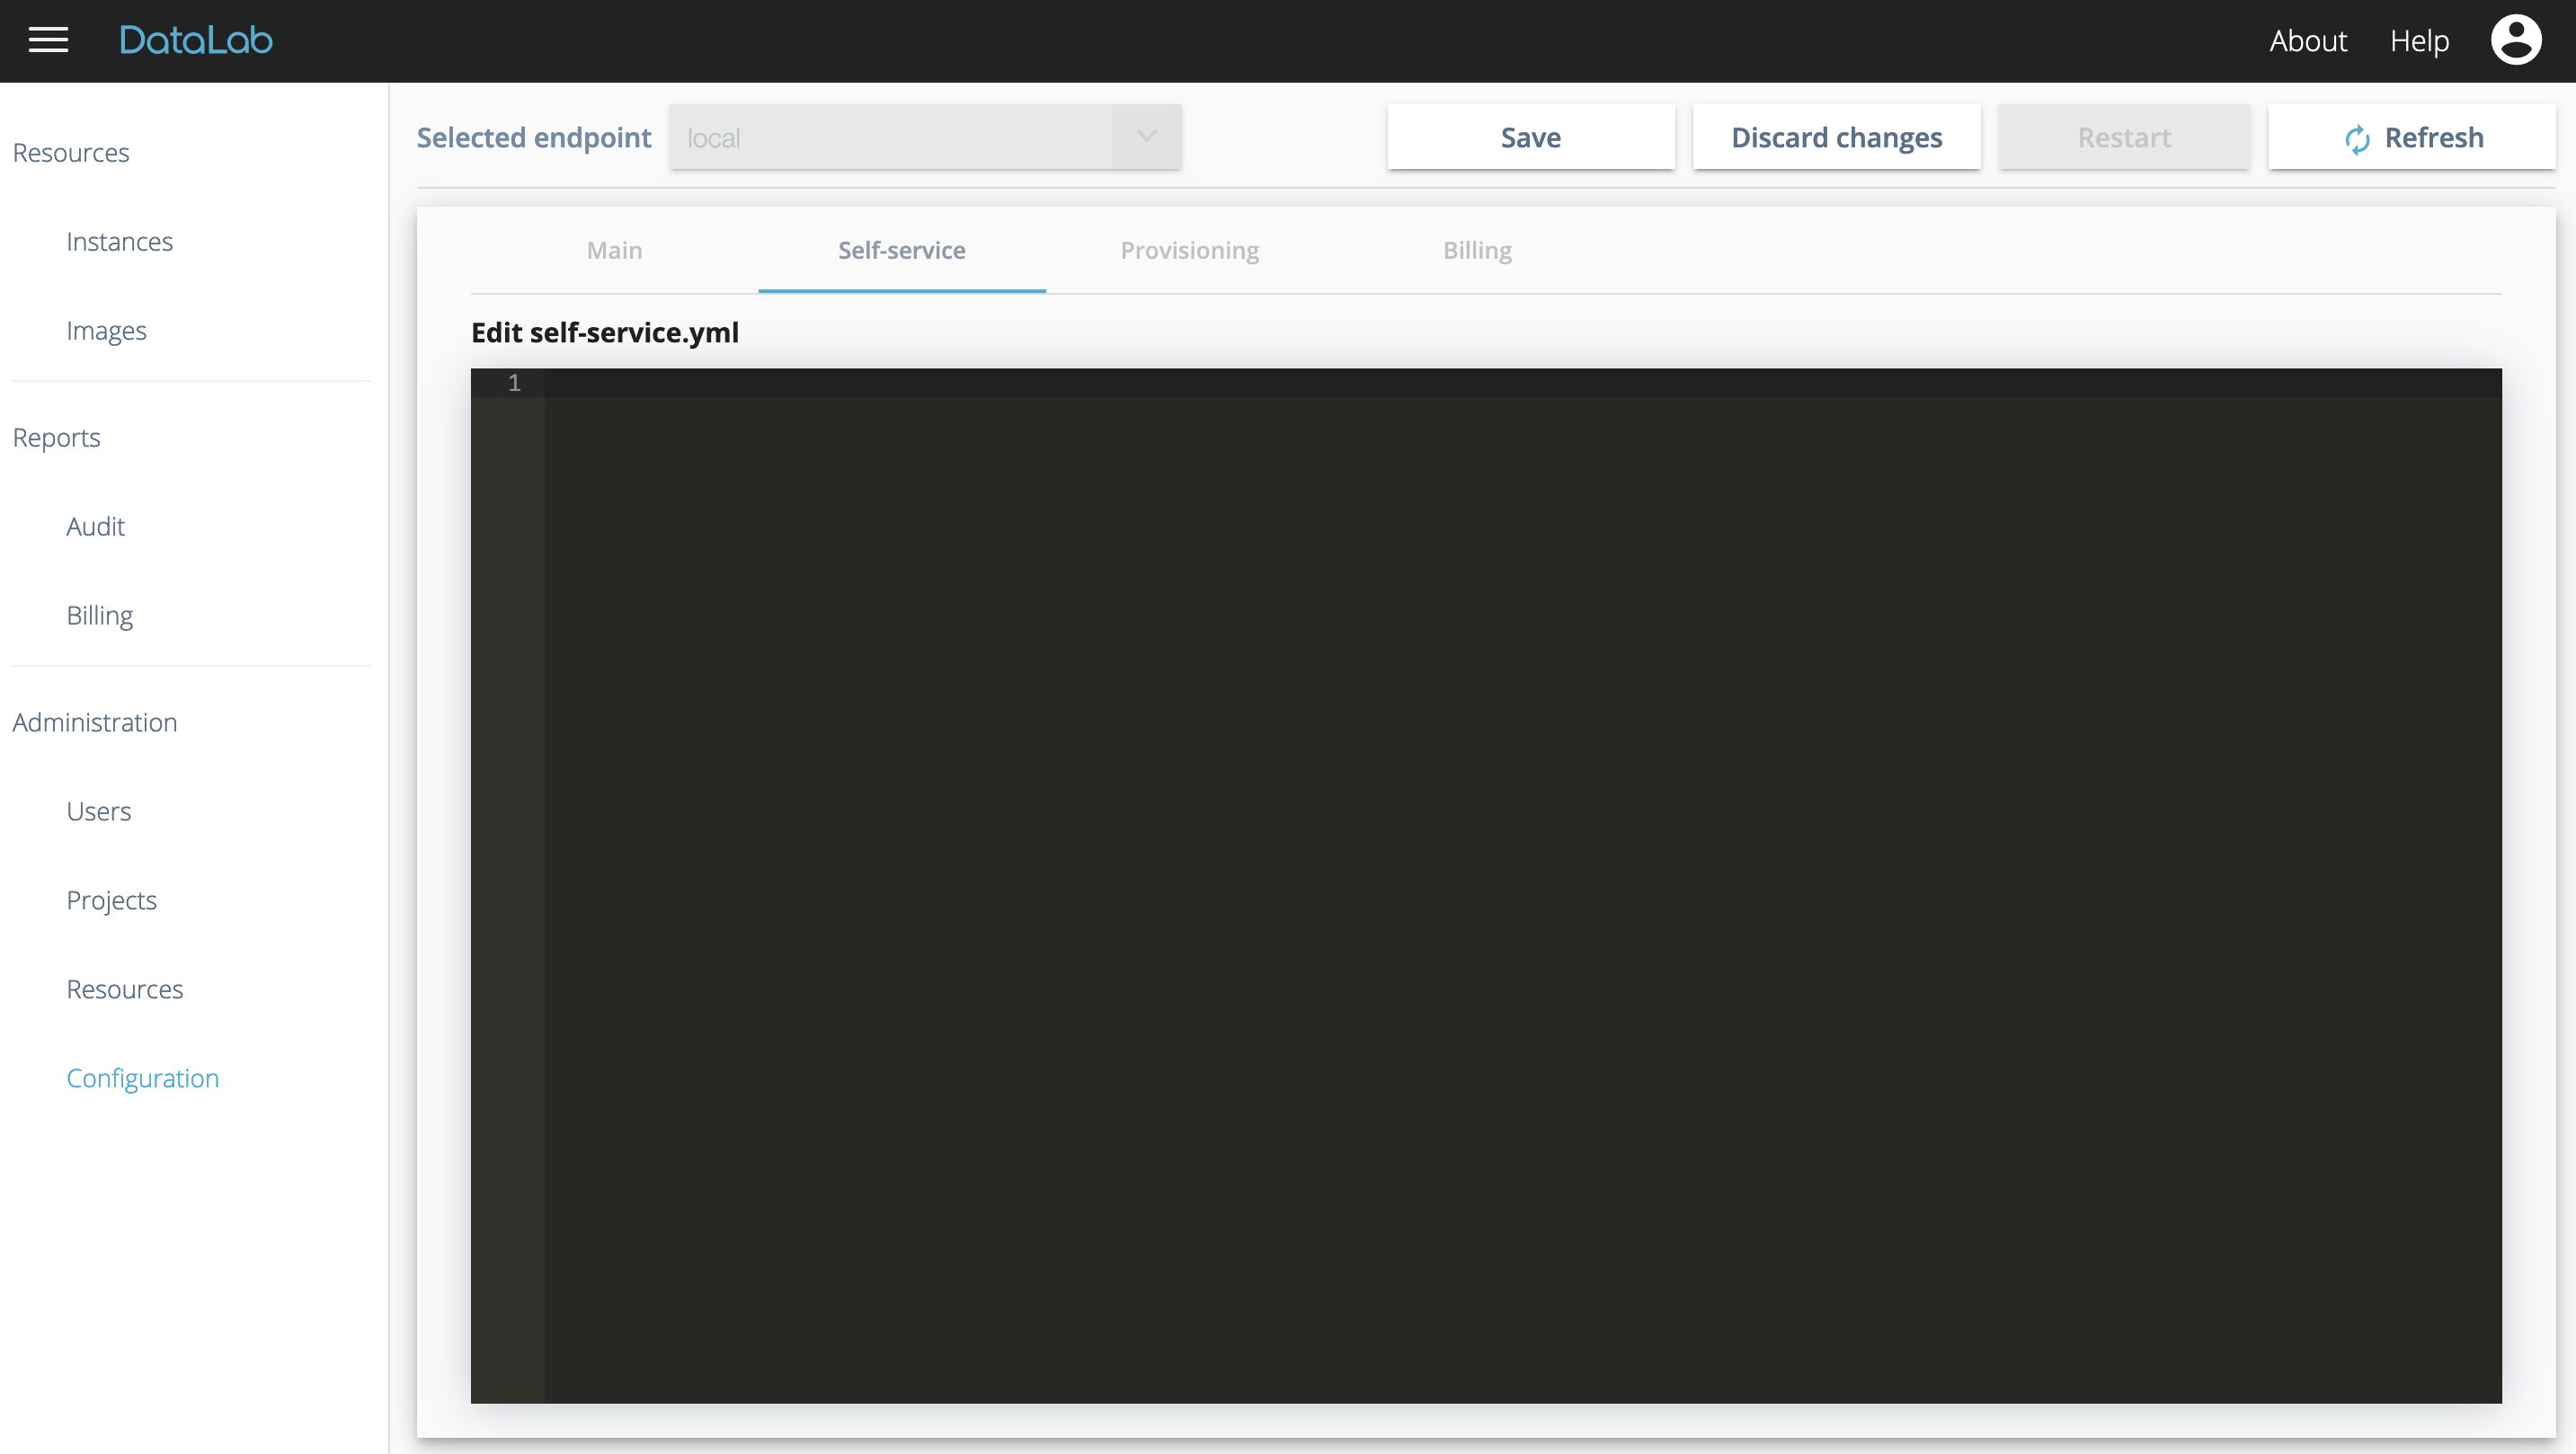This screenshot has height=1454, width=2576.
Task: Click Discard changes button
Action: [x=1836, y=137]
